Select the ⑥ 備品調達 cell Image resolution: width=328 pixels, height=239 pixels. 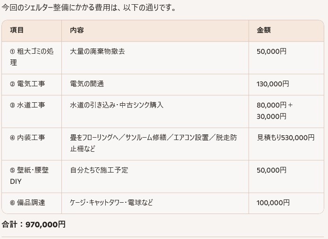[27, 203]
